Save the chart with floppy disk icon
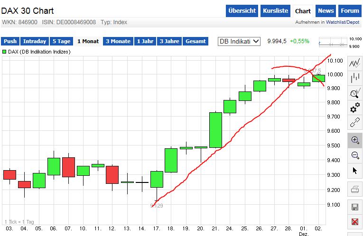The width and height of the screenshot is (363, 236). pos(355,207)
